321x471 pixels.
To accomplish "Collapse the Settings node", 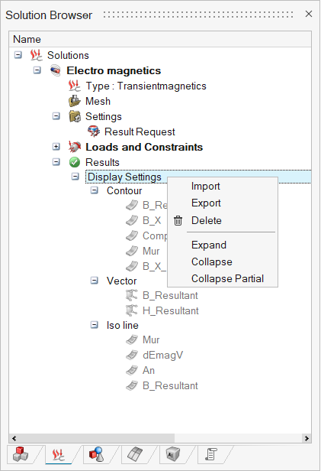I will (x=56, y=116).
